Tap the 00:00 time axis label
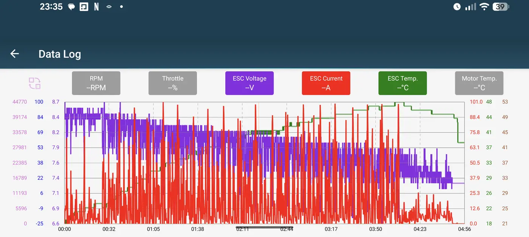 click(65, 229)
